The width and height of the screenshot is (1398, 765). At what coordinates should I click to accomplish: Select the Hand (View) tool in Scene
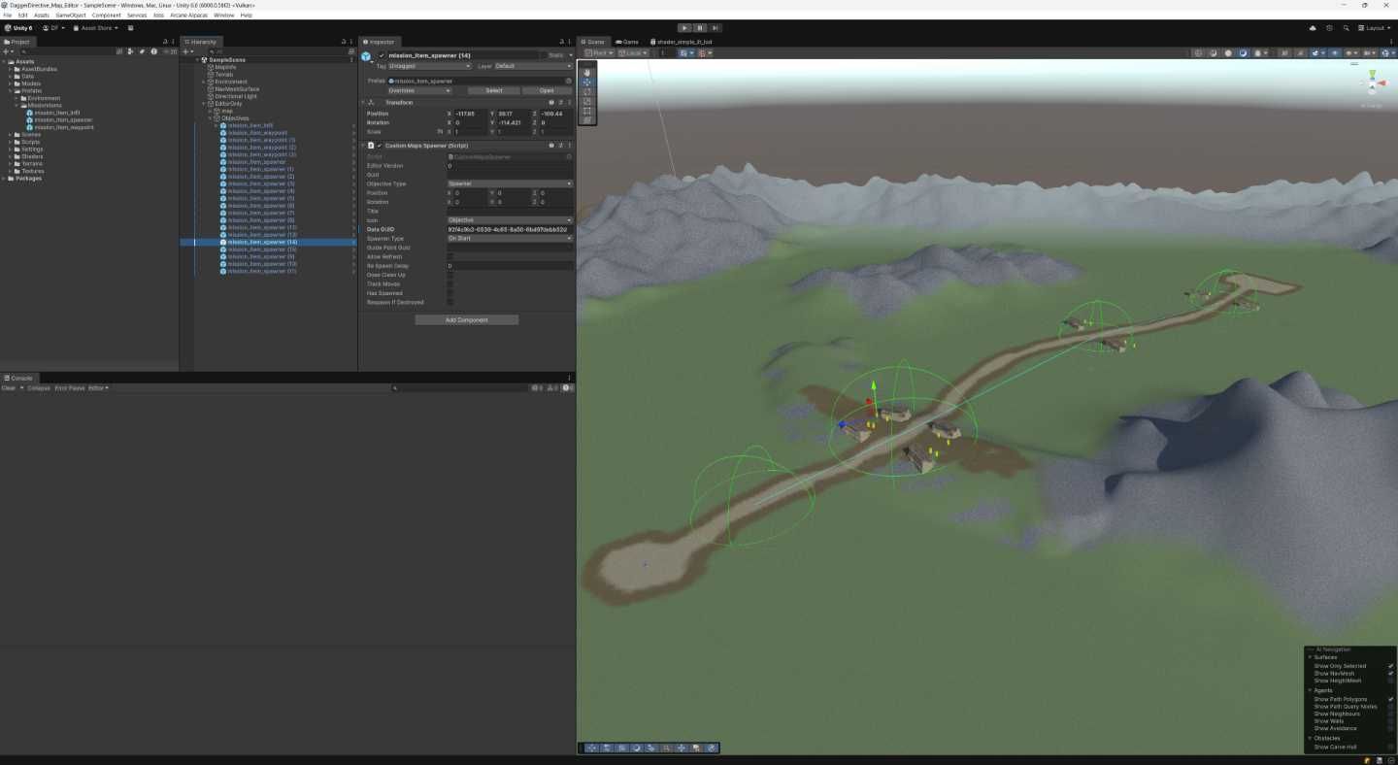point(587,73)
